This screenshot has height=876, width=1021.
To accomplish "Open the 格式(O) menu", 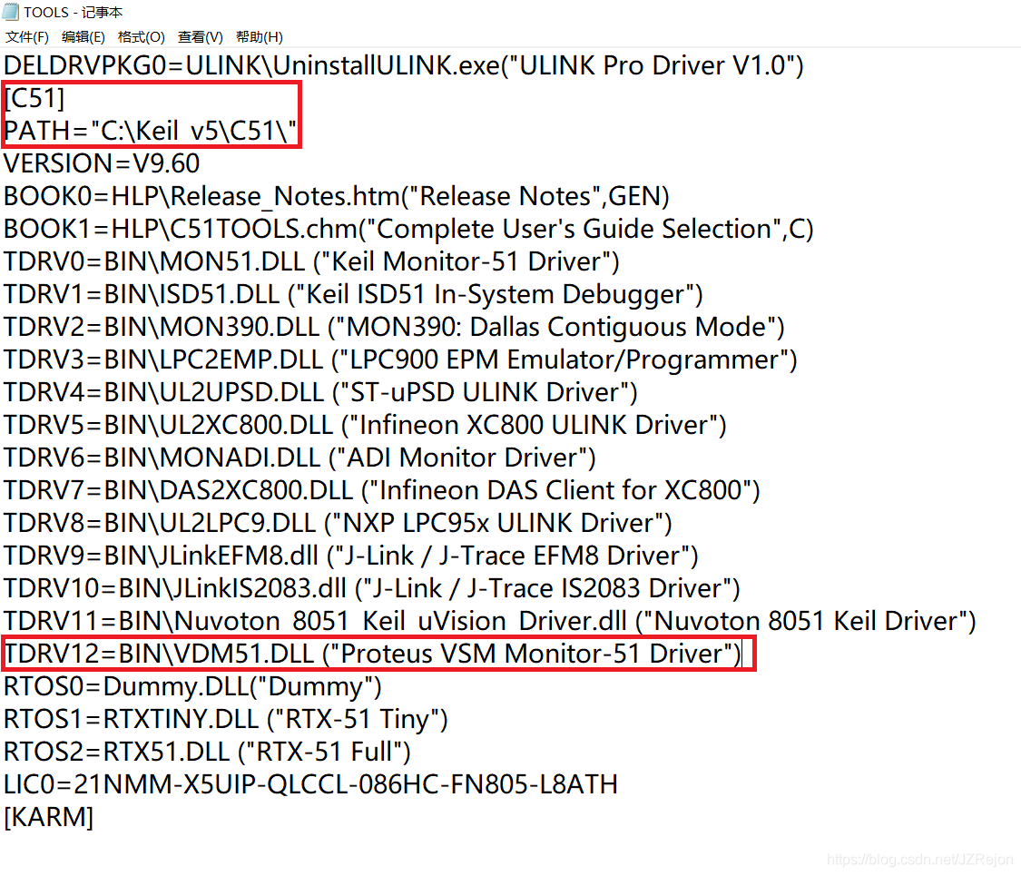I will [x=142, y=37].
